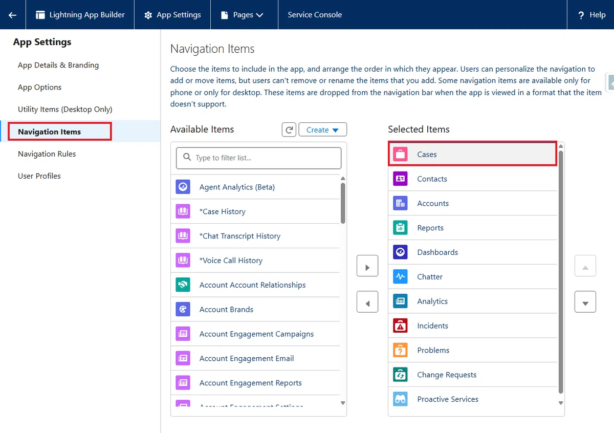Image resolution: width=614 pixels, height=433 pixels.
Task: Select "Accounts" label in Selected Items
Action: tap(433, 203)
